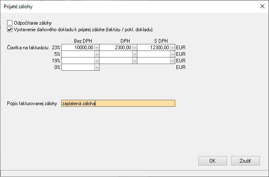269x177 pixels.
Task: Confirm dialog with OK button
Action: 212,161
